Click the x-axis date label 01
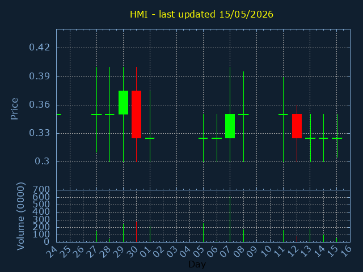Screen dimensions: 363x272 [145, 252]
